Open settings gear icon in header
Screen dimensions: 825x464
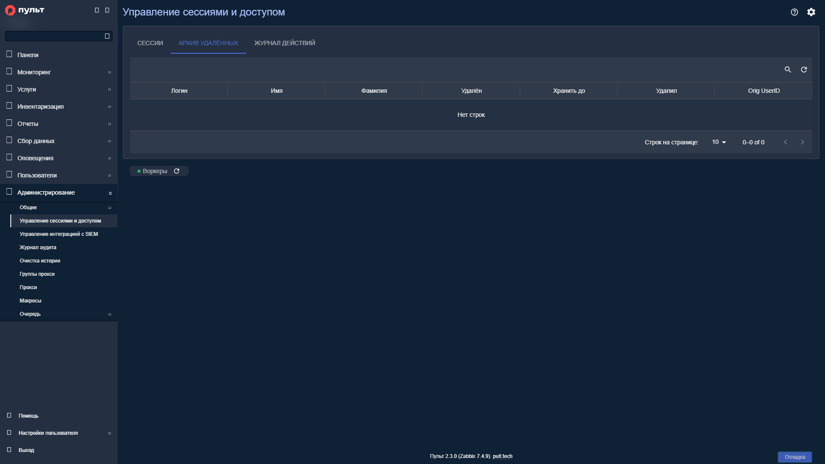pyautogui.click(x=811, y=12)
